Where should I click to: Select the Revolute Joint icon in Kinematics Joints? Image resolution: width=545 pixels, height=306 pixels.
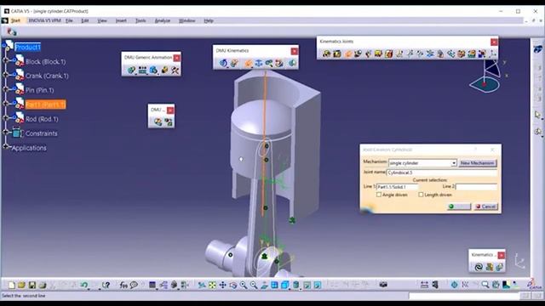(x=326, y=54)
